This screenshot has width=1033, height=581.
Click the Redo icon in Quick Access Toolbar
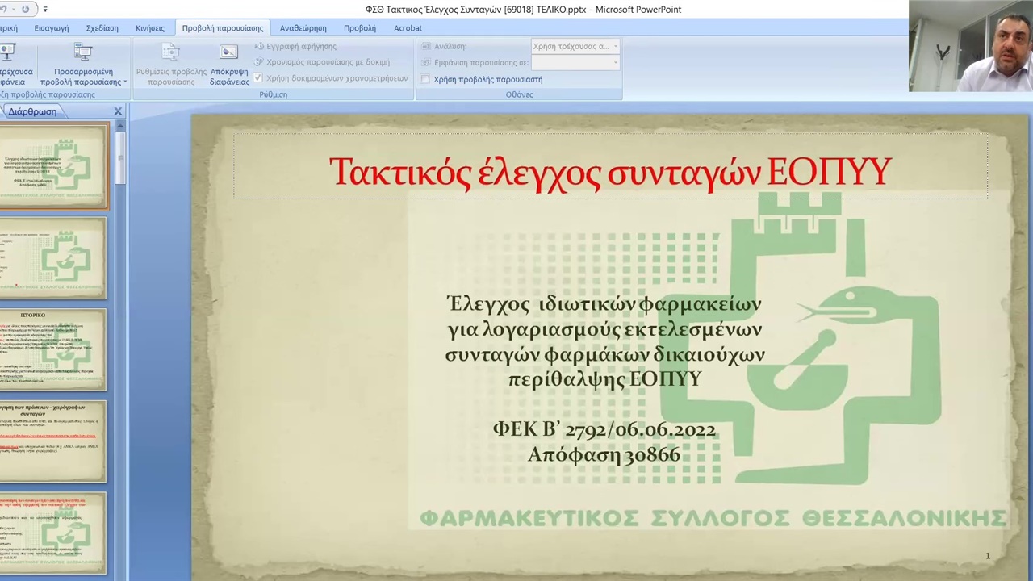tap(25, 9)
